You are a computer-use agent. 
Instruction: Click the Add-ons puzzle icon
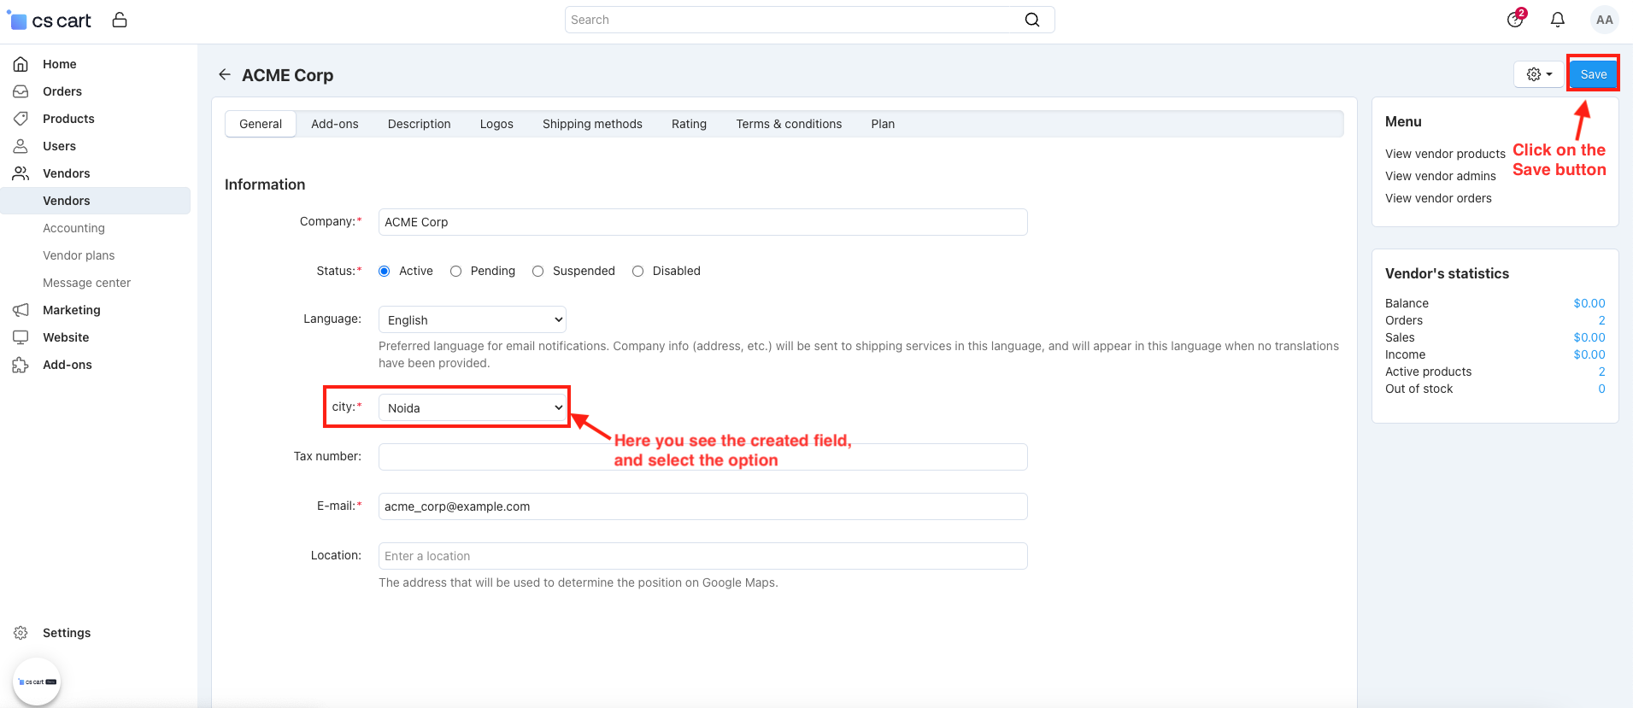coord(21,365)
